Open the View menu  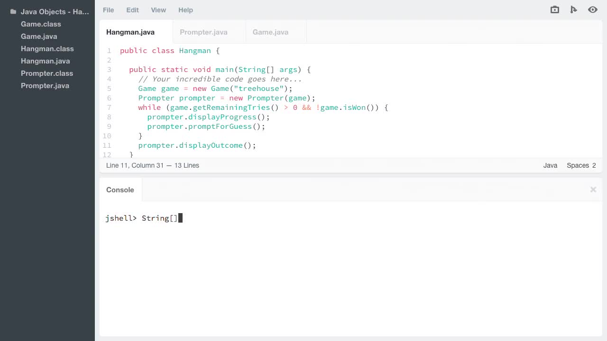(x=158, y=10)
